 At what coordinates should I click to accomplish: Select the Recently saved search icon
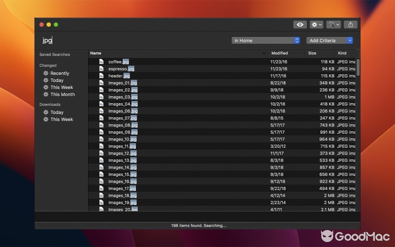(x=46, y=73)
